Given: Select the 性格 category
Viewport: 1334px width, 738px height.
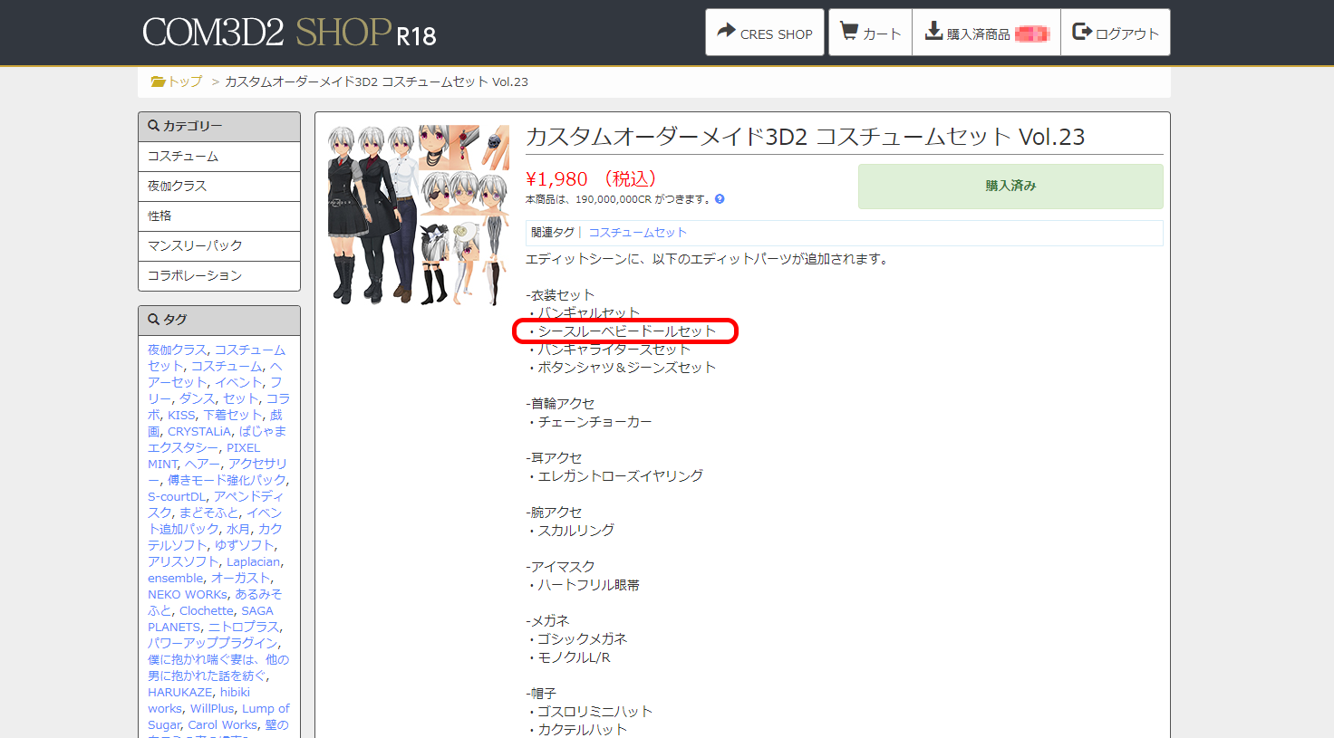Looking at the screenshot, I should click(x=219, y=216).
